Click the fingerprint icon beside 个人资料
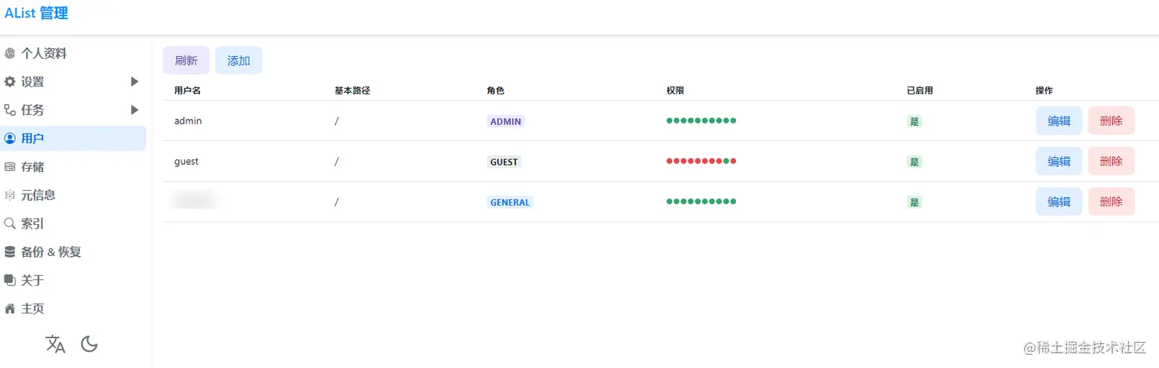The width and height of the screenshot is (1159, 368). pyautogui.click(x=10, y=54)
